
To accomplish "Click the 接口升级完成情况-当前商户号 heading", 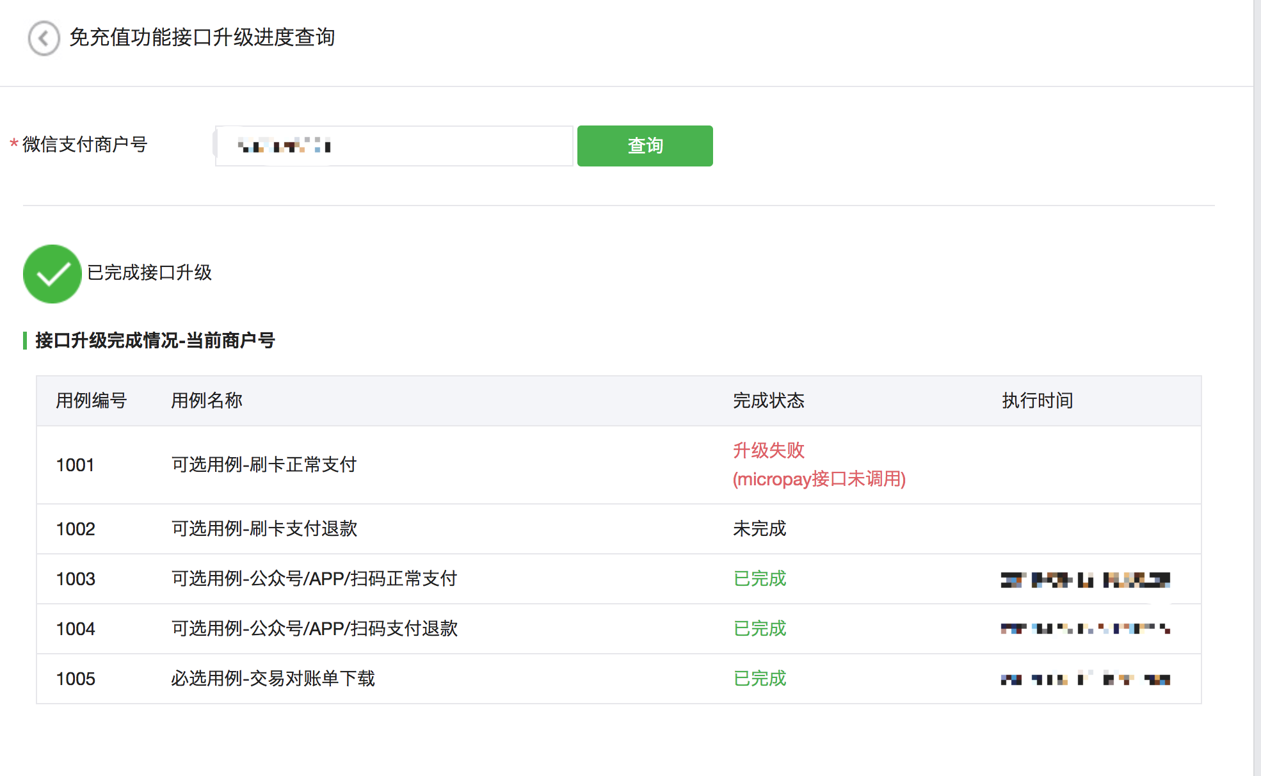I will [155, 340].
